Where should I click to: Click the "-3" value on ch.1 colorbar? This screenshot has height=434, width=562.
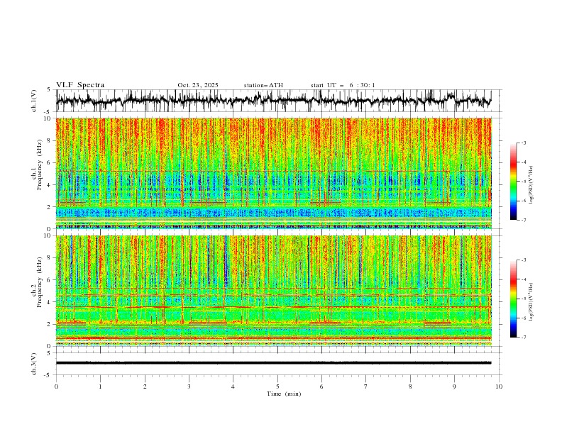click(524, 143)
